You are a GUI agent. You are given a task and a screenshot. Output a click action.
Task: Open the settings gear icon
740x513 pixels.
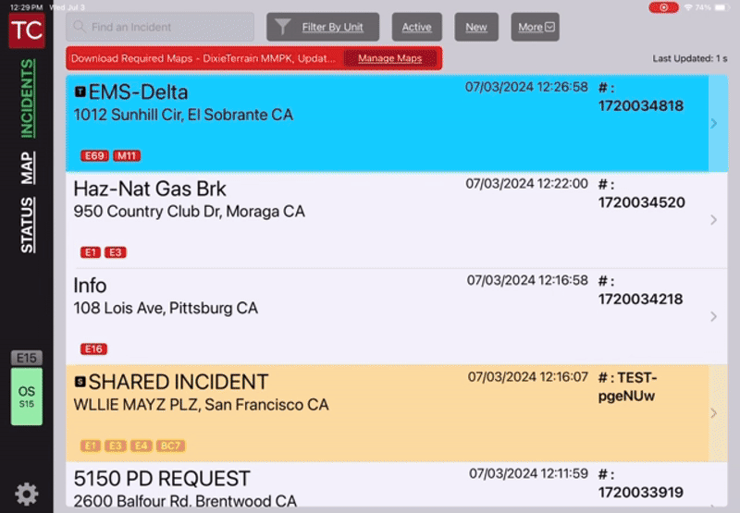pos(26,494)
